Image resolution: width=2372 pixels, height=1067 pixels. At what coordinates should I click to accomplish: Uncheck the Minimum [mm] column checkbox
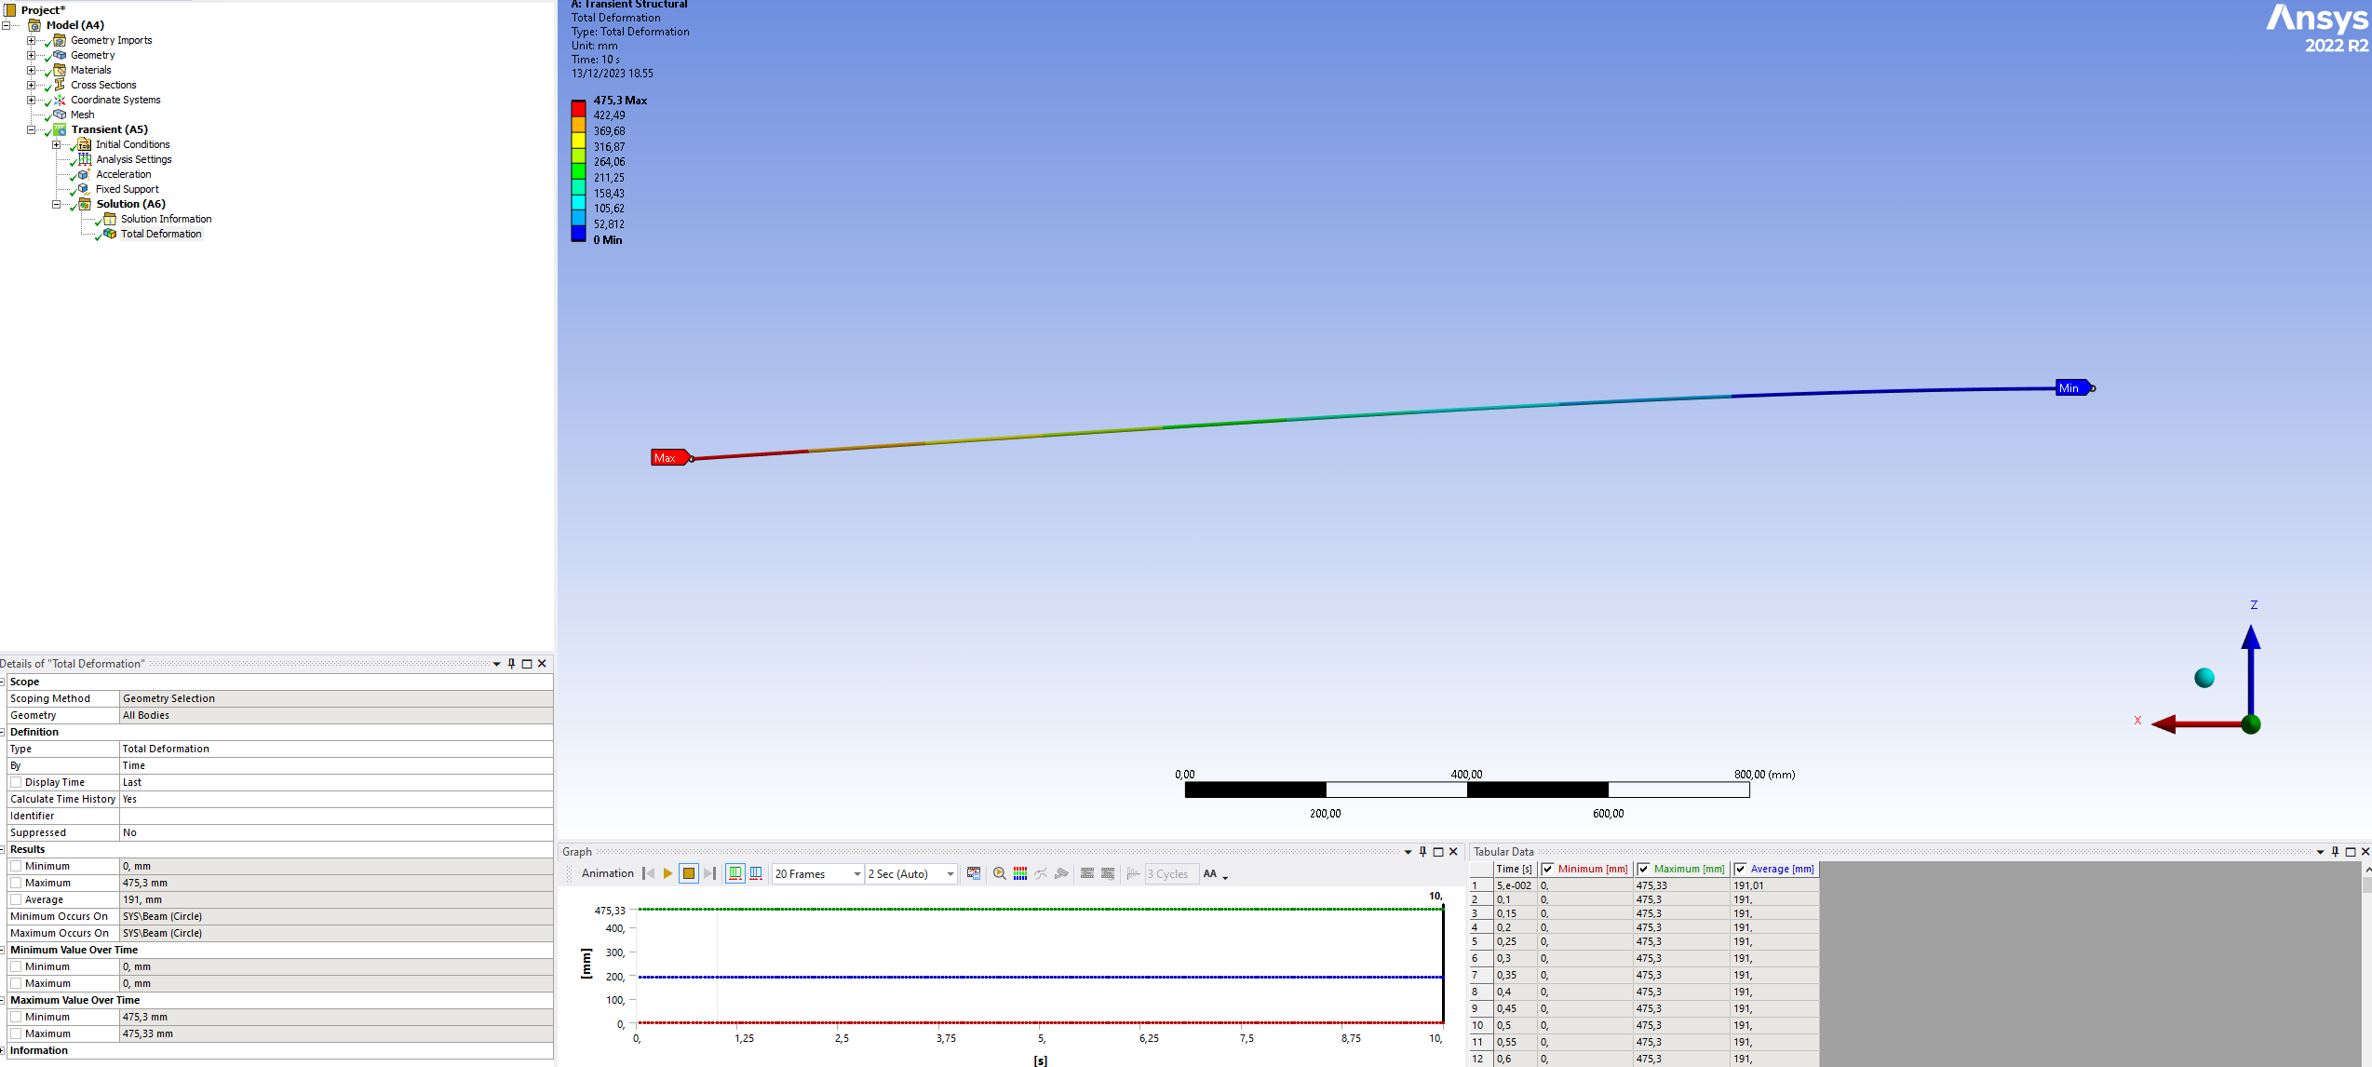[x=1548, y=869]
